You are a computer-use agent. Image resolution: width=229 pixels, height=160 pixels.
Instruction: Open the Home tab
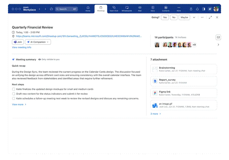pos(88,9)
